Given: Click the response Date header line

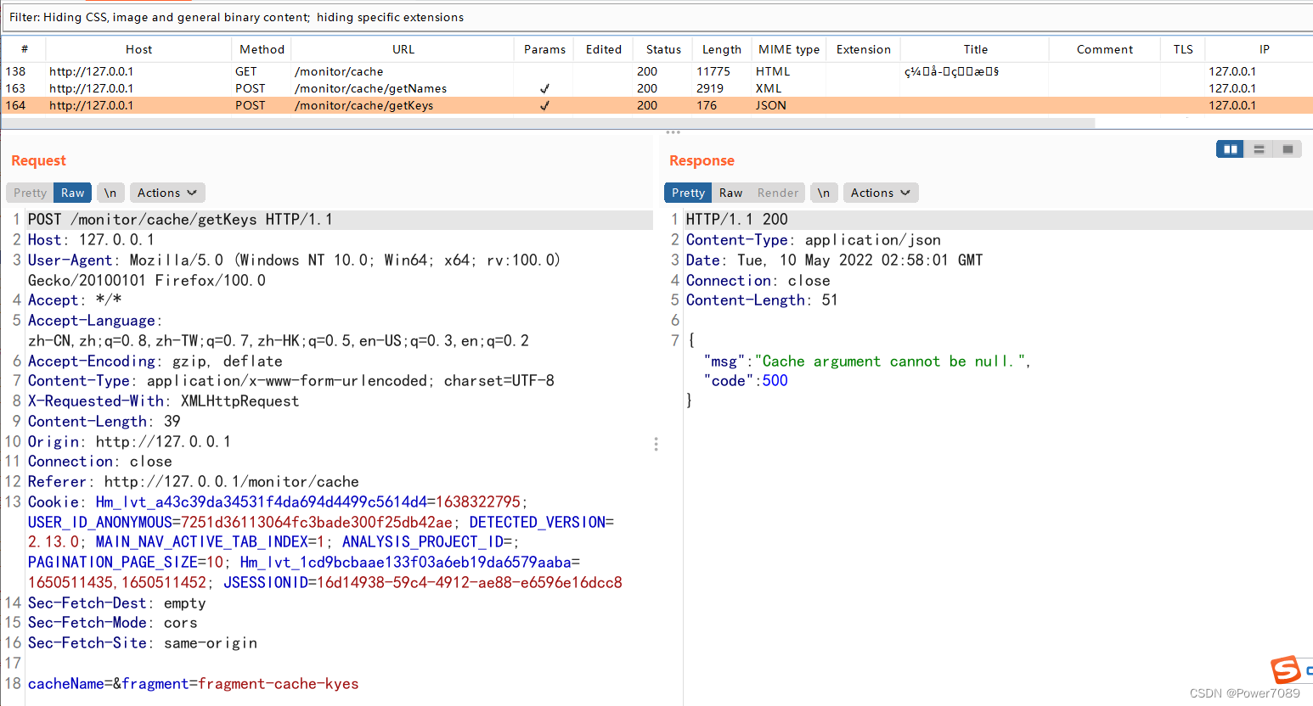Looking at the screenshot, I should 834,261.
